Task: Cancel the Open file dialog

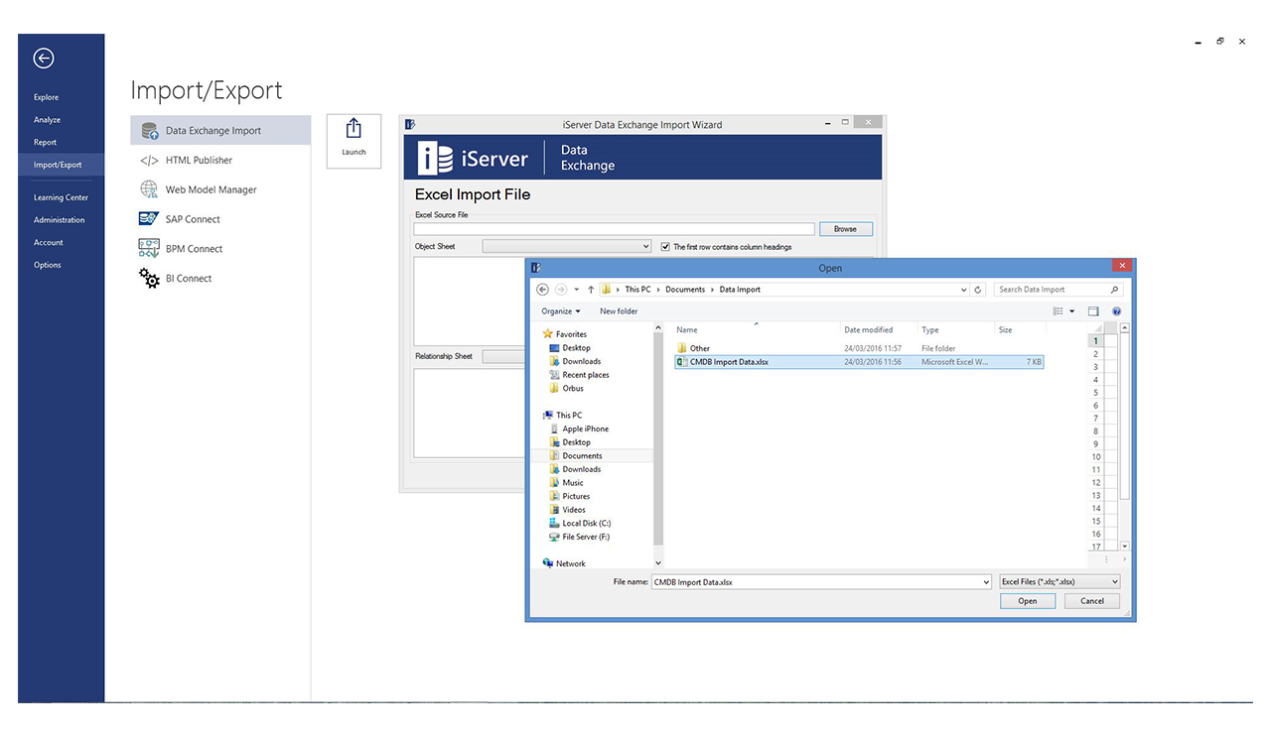Action: point(1092,601)
